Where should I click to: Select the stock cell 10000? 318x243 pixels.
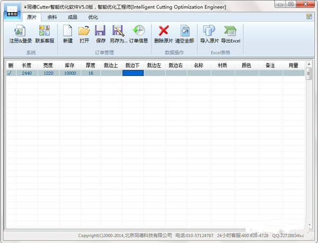[x=70, y=73]
